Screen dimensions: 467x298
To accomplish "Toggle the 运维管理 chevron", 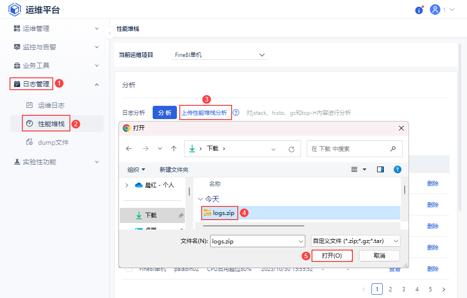I will (x=97, y=28).
